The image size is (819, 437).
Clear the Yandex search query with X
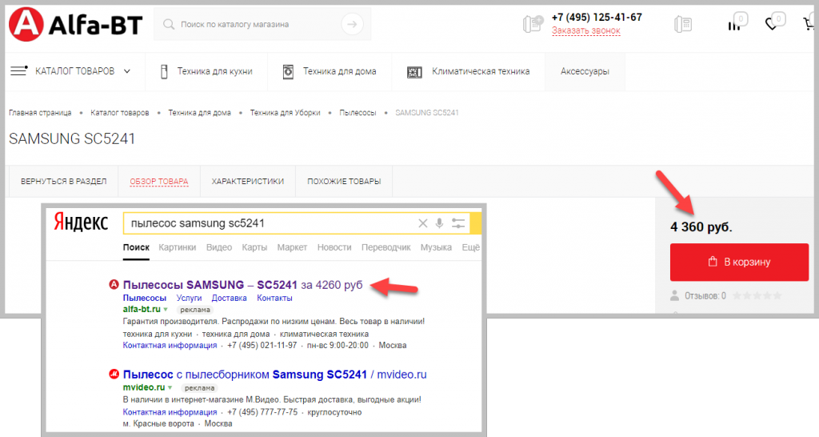(x=423, y=223)
